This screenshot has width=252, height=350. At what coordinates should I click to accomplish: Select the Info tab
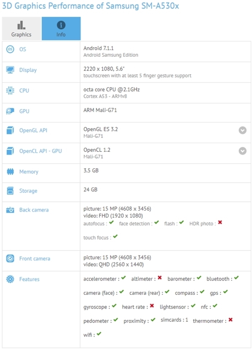point(60,28)
